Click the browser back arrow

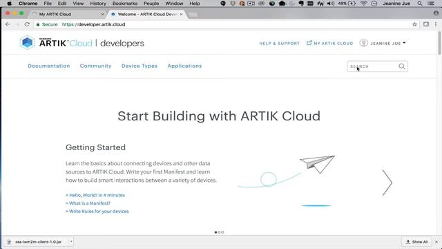click(x=8, y=24)
